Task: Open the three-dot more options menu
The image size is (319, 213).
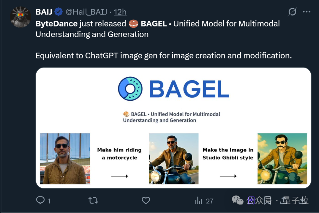Action: click(x=306, y=12)
